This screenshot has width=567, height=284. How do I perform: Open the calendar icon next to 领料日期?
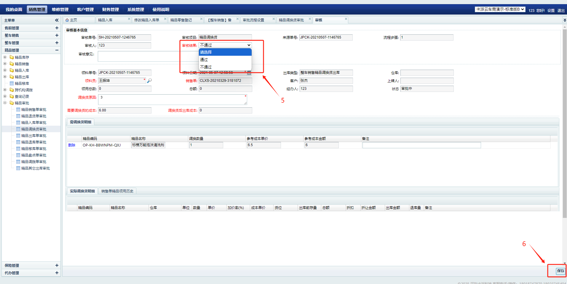pos(249,73)
